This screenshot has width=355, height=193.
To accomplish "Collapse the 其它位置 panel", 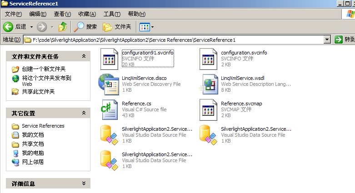I will pyautogui.click(x=84, y=113).
